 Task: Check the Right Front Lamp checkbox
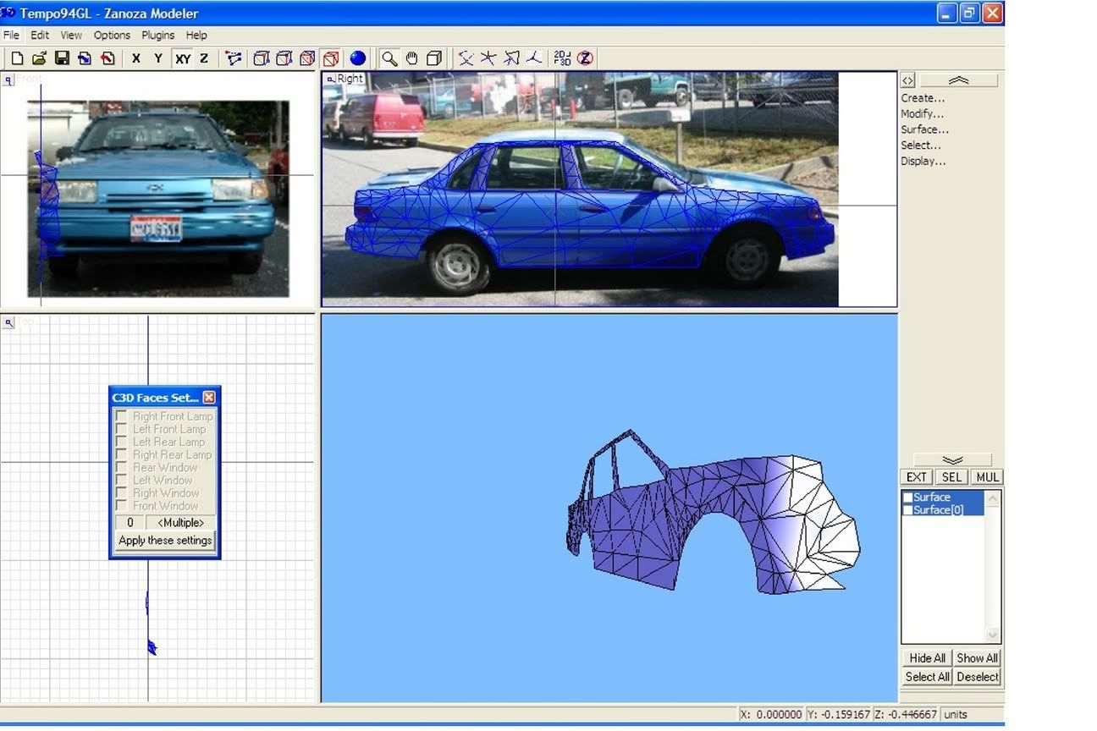[x=122, y=416]
